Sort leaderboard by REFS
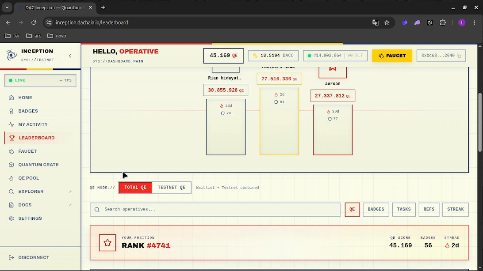 coord(429,209)
